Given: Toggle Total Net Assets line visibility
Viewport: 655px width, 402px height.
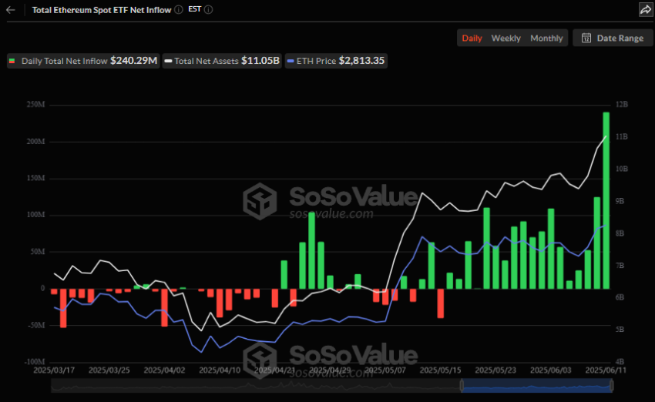Looking at the screenshot, I should (x=222, y=61).
